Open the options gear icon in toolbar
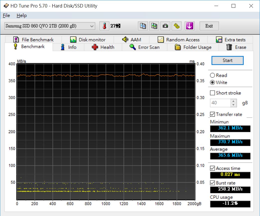Image resolution: width=260 pixels, height=216 pixels. [177, 26]
